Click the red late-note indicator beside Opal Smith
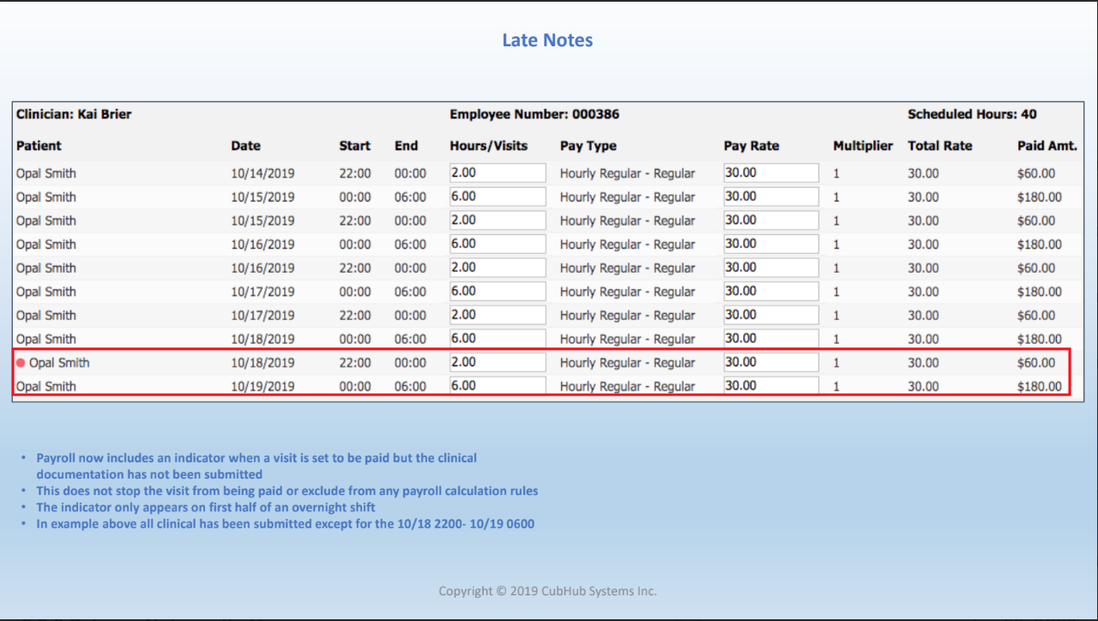The width and height of the screenshot is (1098, 621). 21,363
